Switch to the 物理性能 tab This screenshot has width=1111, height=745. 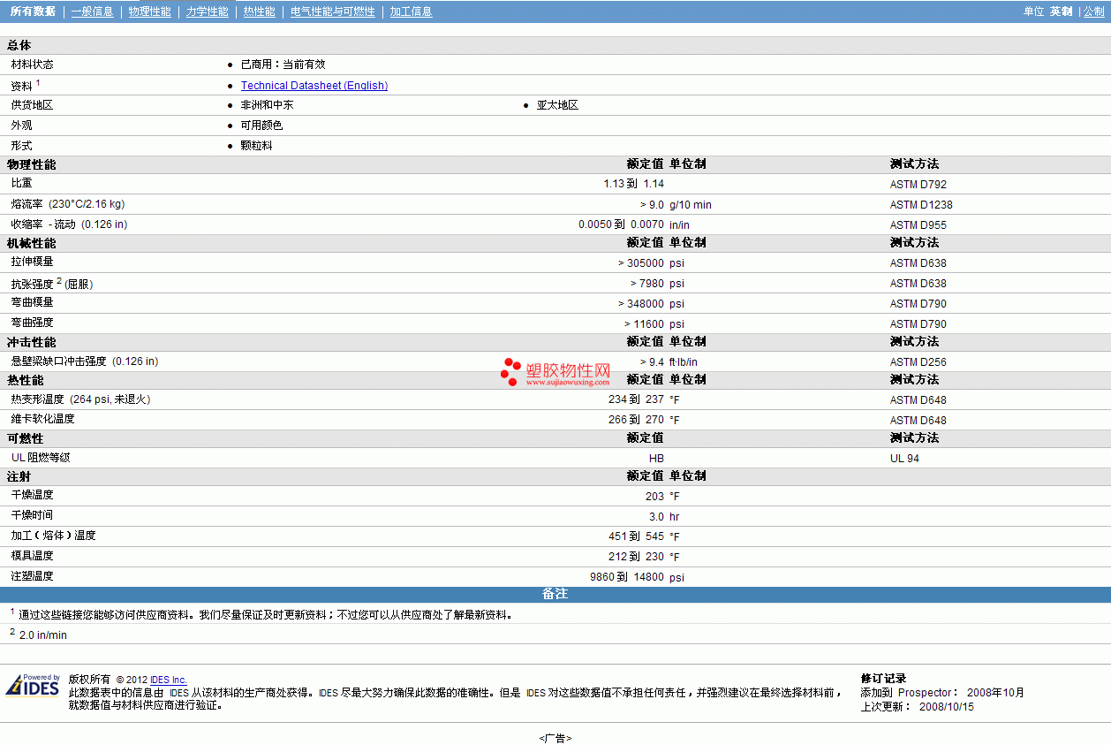click(x=150, y=11)
